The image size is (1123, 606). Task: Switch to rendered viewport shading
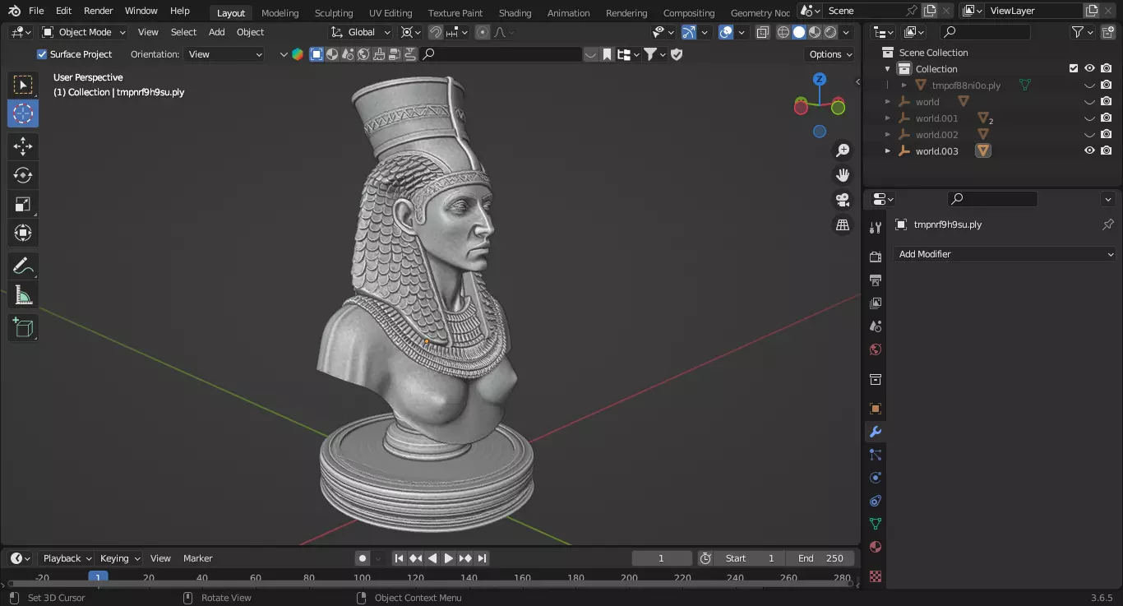click(830, 32)
